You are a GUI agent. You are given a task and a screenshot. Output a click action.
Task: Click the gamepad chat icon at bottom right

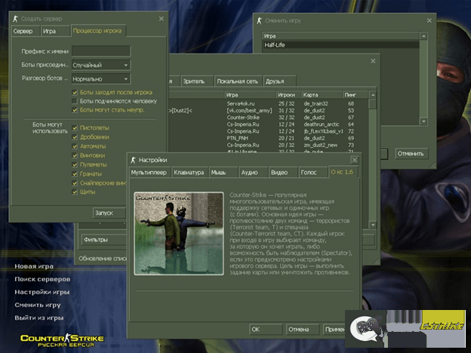click(x=367, y=329)
